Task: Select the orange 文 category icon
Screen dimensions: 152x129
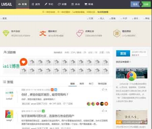Action: coord(43,33)
